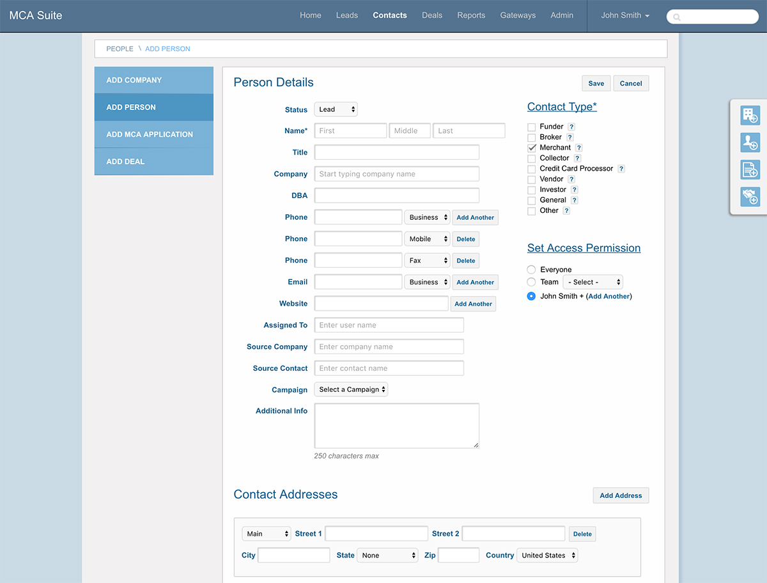Go to Home in top navigation
The image size is (767, 583).
(311, 15)
